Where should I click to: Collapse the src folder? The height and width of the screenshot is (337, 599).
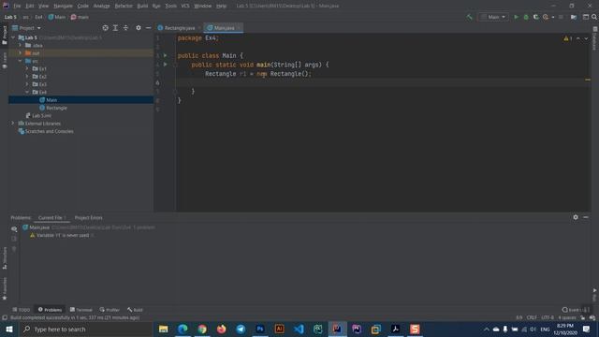20,61
